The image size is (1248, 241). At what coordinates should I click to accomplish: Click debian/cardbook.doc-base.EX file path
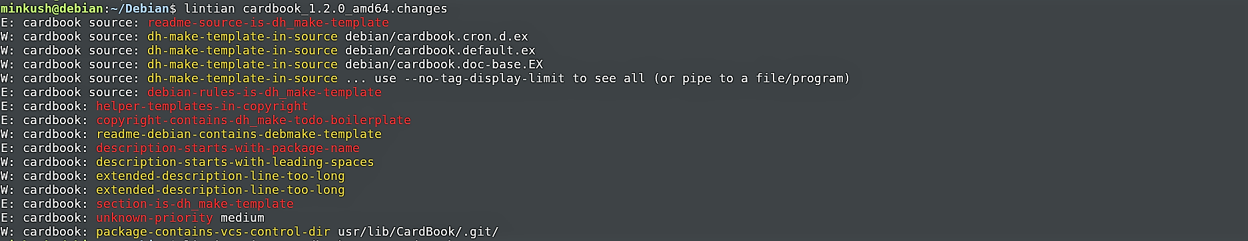[444, 64]
